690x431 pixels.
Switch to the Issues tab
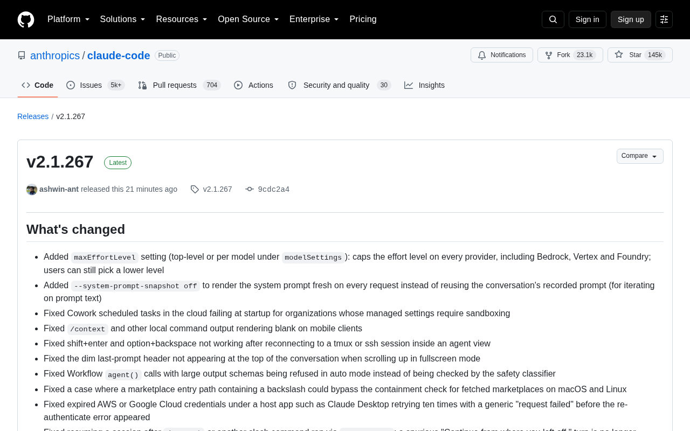95,85
